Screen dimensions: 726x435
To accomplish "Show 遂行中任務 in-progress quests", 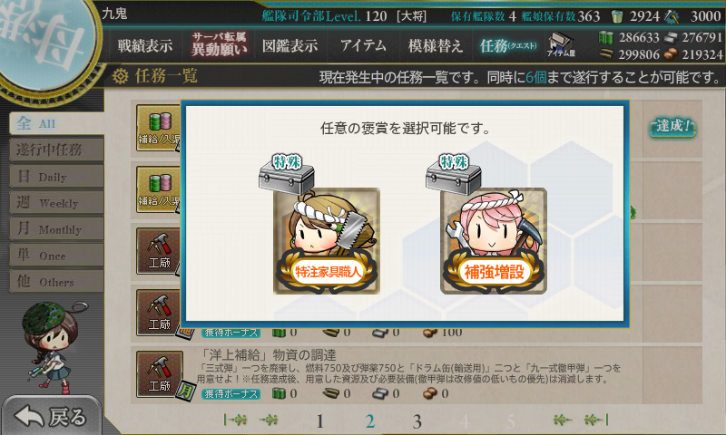I will pos(56,150).
